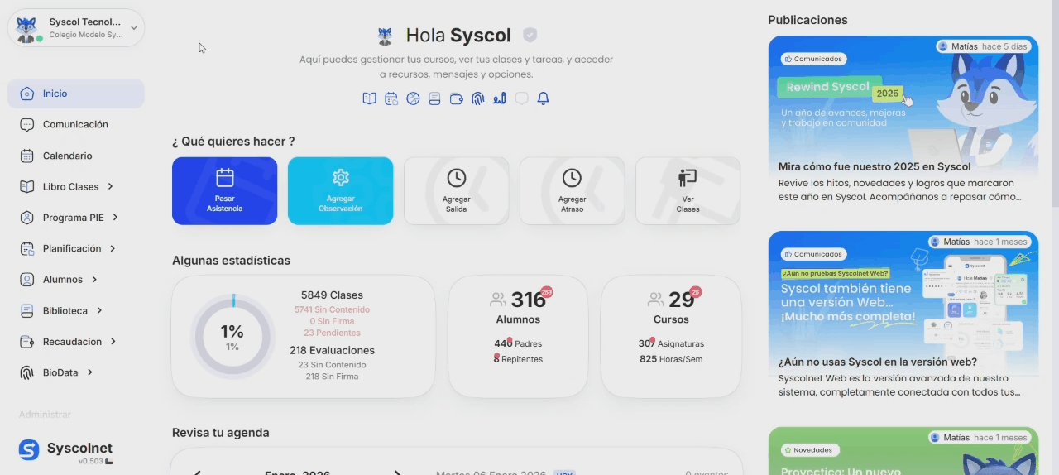Click the verified shield badge beside Syscol
The image size is (1059, 475).
pyautogui.click(x=530, y=36)
